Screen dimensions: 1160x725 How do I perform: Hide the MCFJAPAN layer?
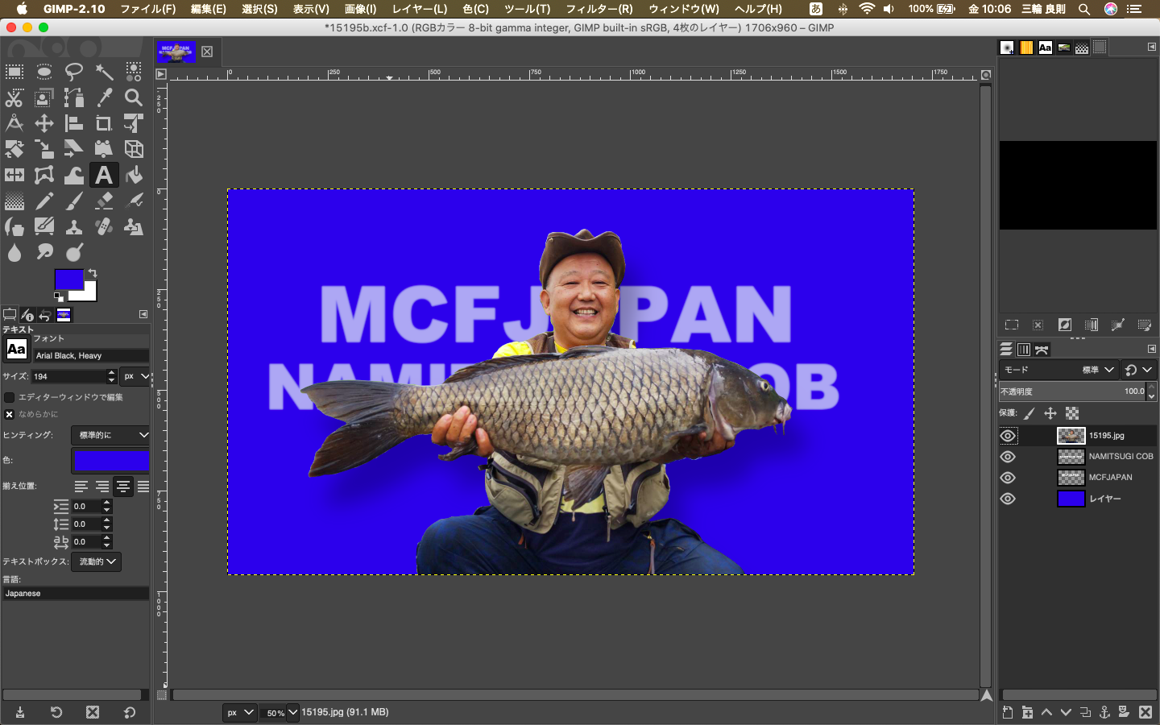tap(1008, 478)
